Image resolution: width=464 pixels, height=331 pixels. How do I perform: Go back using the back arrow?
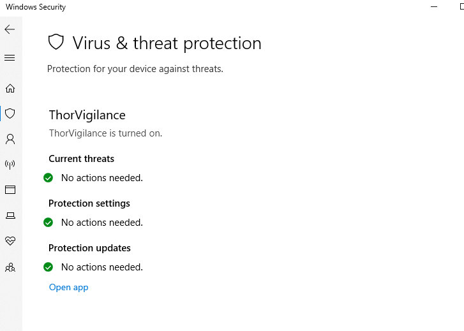(10, 29)
